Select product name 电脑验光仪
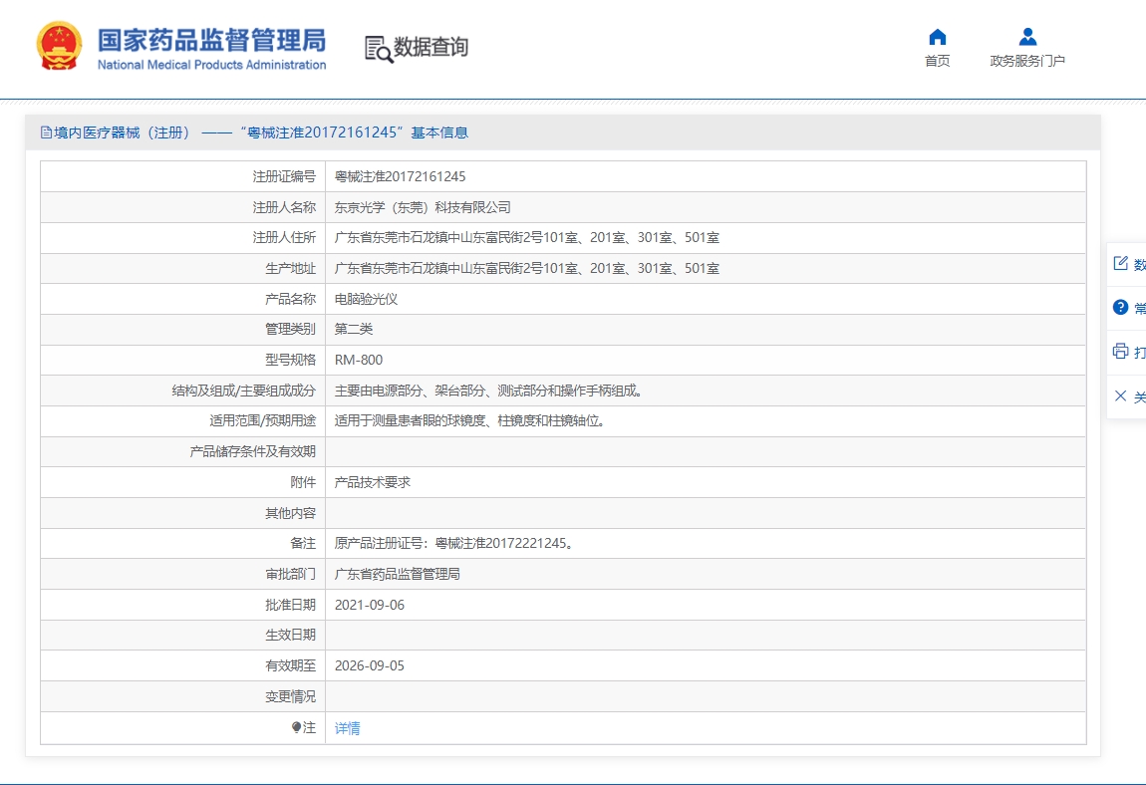This screenshot has height=785, width=1146. [366, 299]
